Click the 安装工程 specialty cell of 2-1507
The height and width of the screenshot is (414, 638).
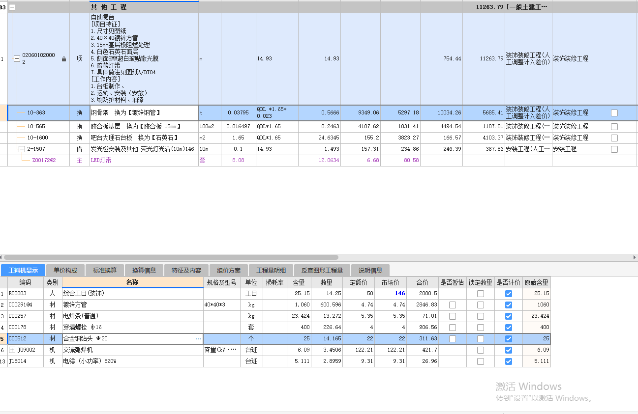point(572,149)
